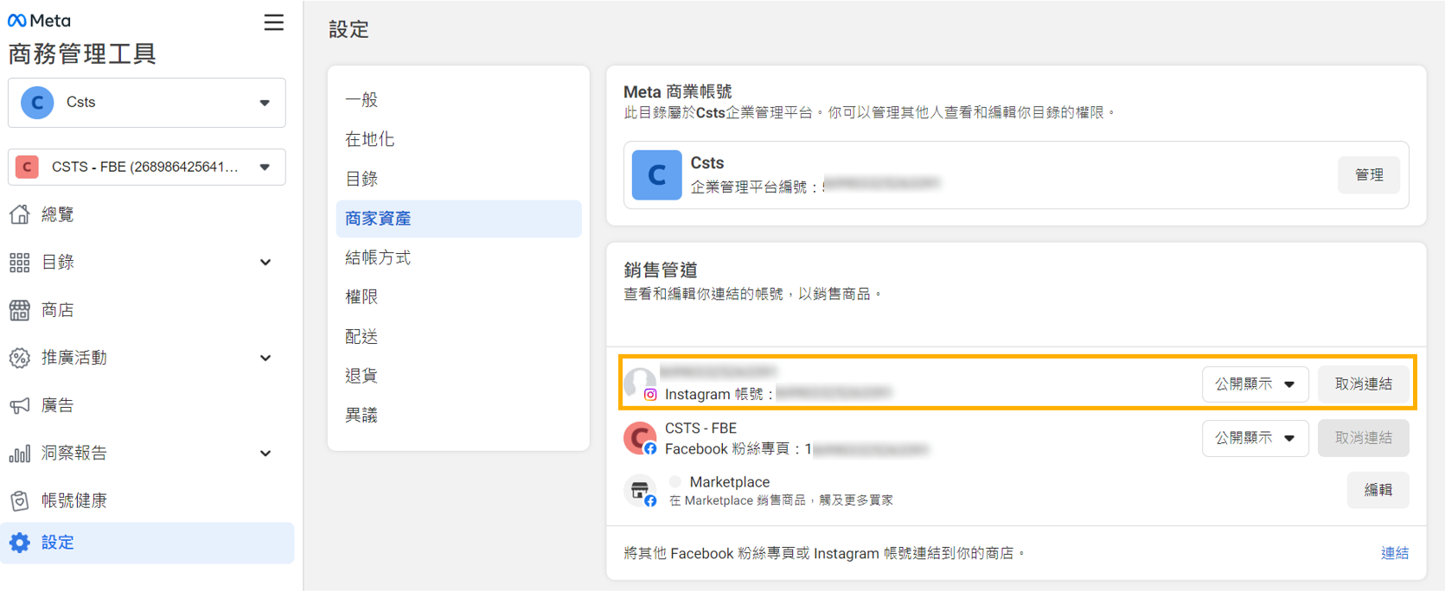Expand the 目錄 sidebar submenu
This screenshot has height=591, width=1445.
(x=265, y=263)
